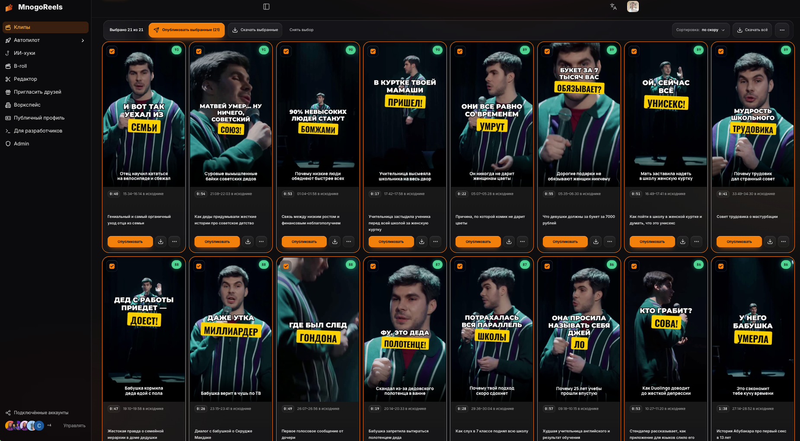Image resolution: width=800 pixels, height=441 pixels.
Task: Download the 'Трудовика' clip
Action: point(770,242)
